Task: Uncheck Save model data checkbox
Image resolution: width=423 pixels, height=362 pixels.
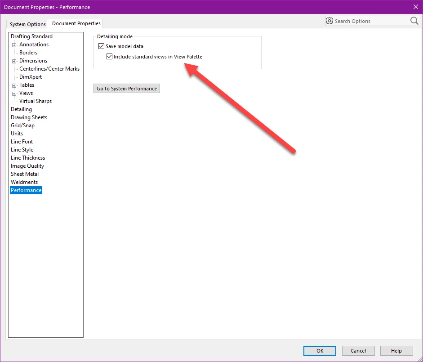Action: click(101, 46)
